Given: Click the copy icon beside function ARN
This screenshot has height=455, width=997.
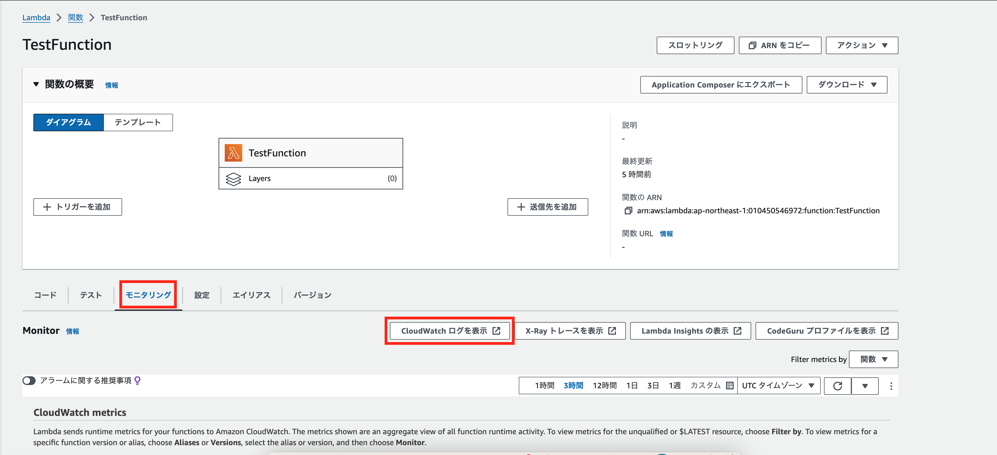Looking at the screenshot, I should click(628, 211).
